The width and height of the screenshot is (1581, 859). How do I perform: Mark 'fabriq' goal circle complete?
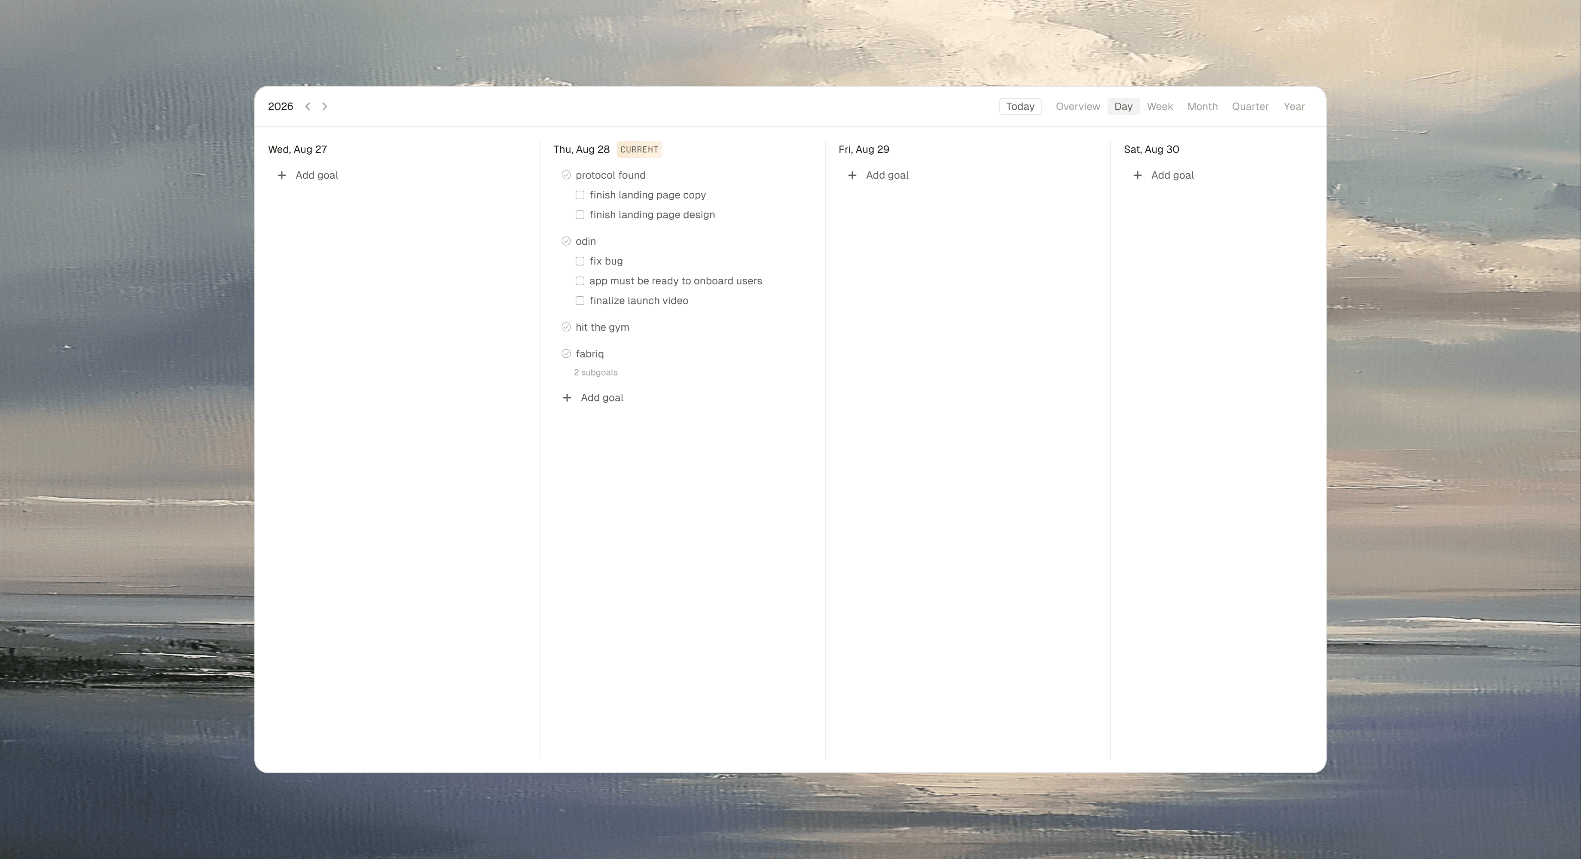(566, 353)
